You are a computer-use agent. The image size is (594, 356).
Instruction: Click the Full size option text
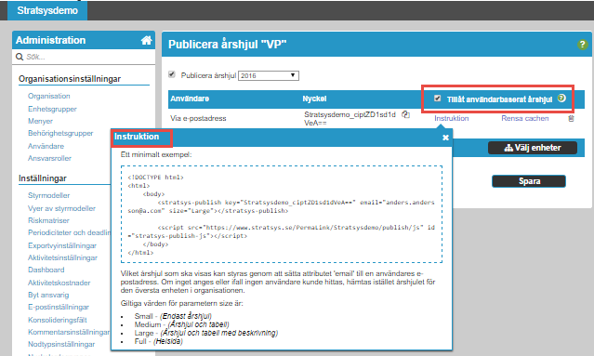click(158, 341)
